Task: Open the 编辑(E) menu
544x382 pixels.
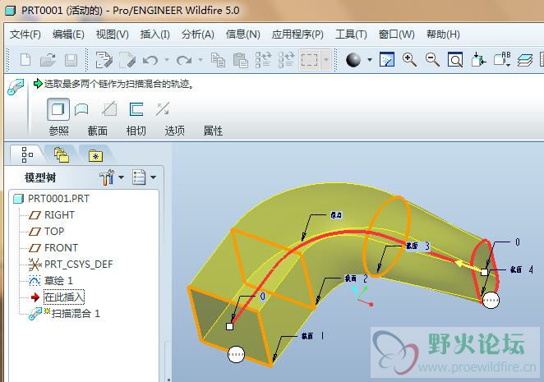Action: pyautogui.click(x=68, y=35)
